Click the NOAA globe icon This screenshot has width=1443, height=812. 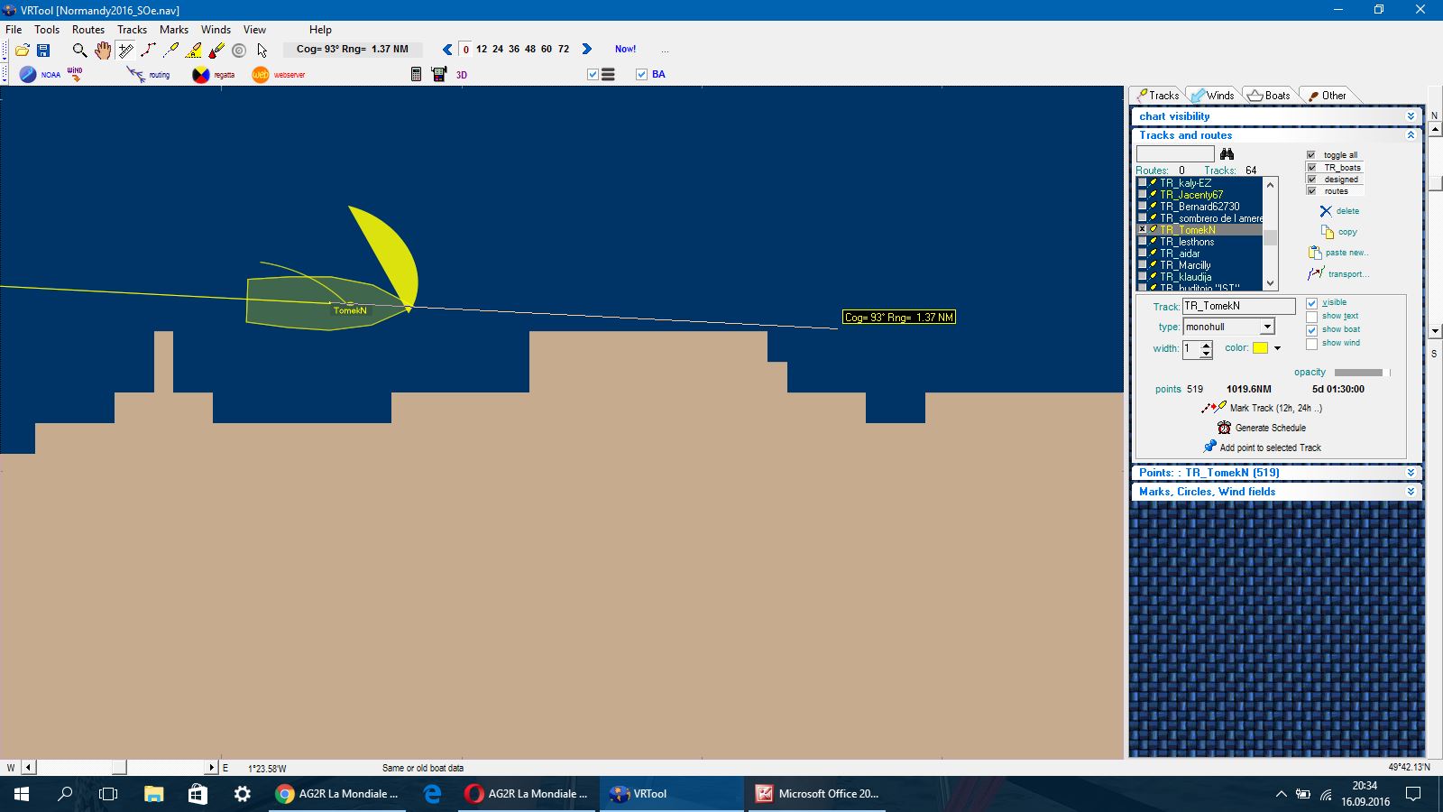pyautogui.click(x=28, y=75)
